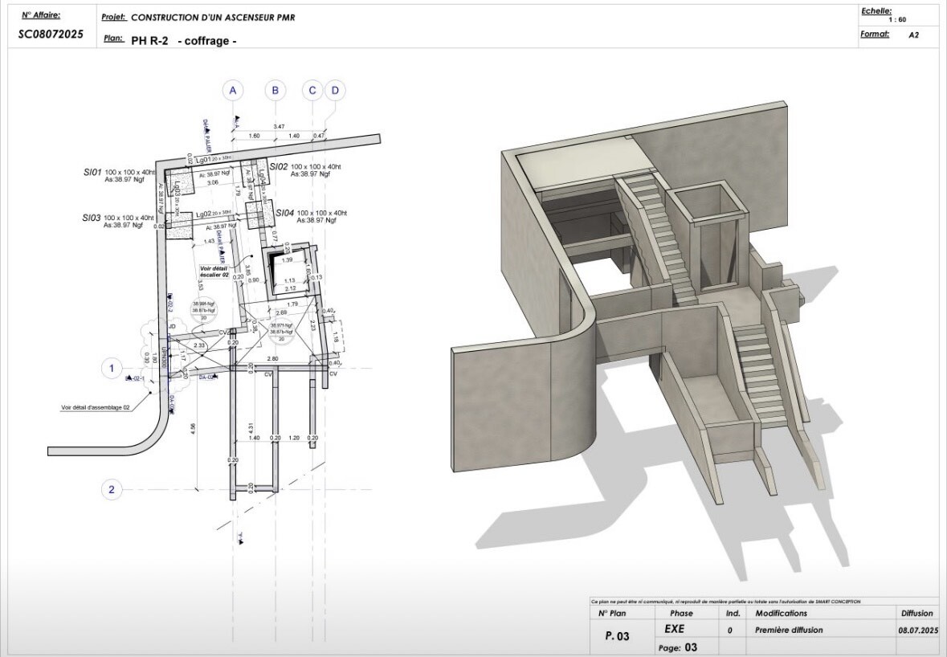The width and height of the screenshot is (947, 657).
Task: Click the dimension value 2.33
Action: point(198,345)
